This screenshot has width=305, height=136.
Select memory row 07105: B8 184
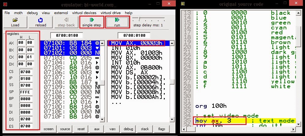point(70,67)
